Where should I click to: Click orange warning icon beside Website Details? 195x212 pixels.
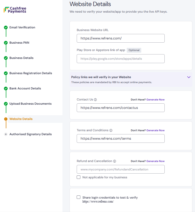(6, 119)
